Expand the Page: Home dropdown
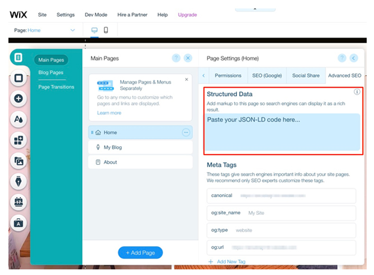The width and height of the screenshot is (374, 275). click(x=73, y=30)
